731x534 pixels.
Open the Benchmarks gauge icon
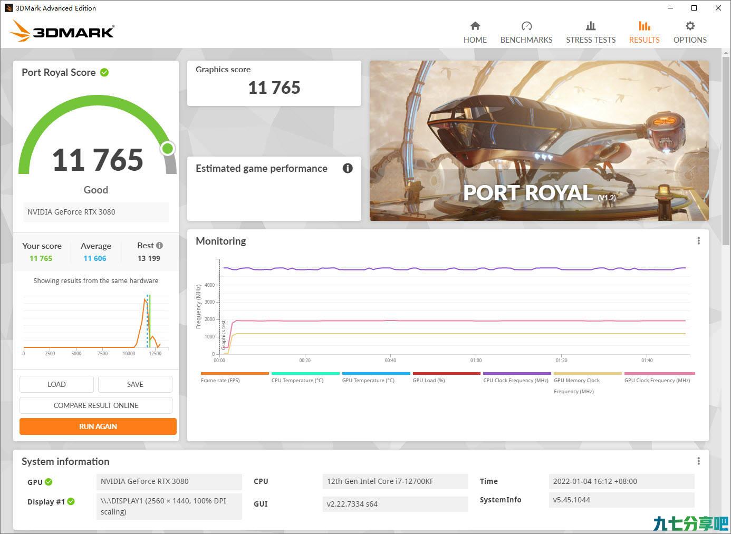[526, 26]
